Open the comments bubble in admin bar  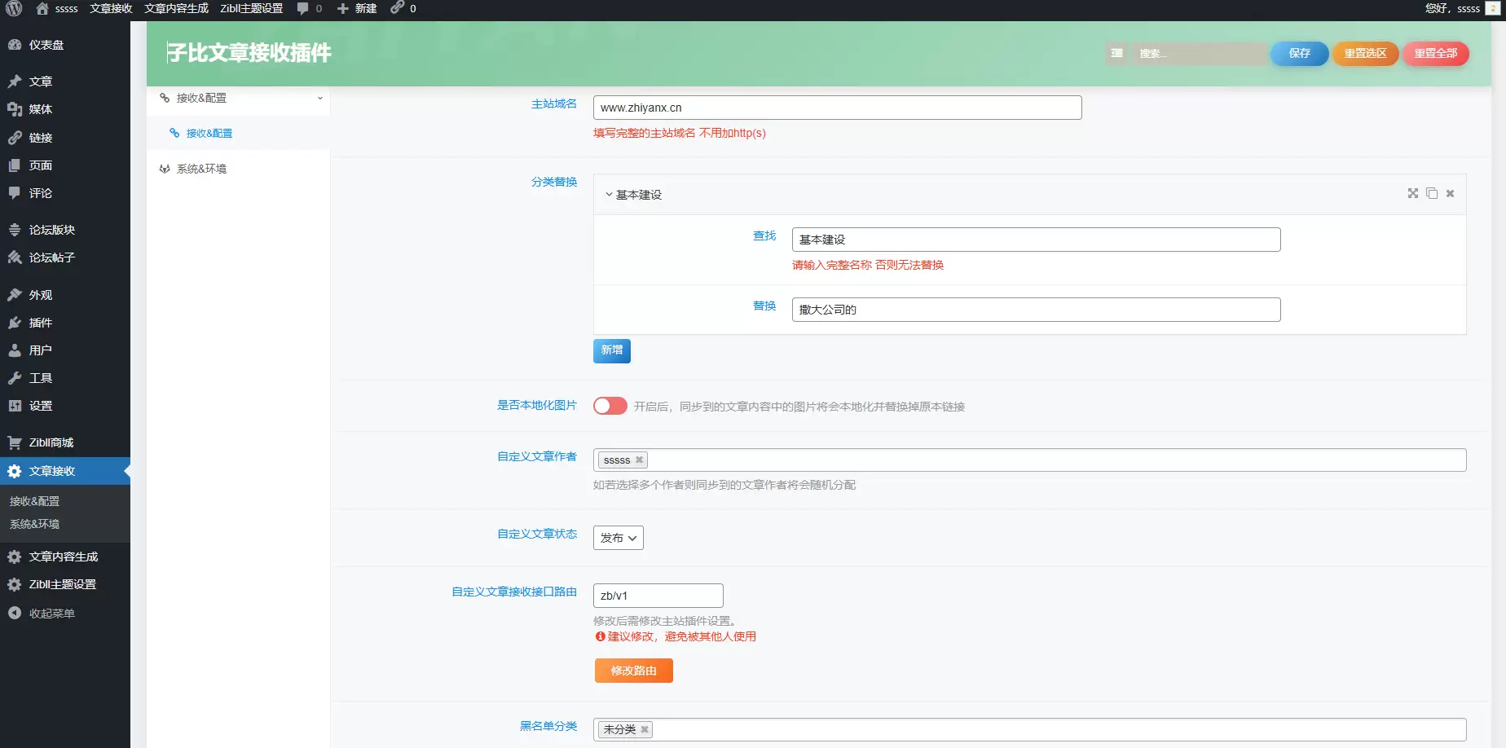[x=310, y=9]
